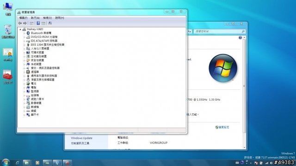Click the show/hide console tree toolbar icon

pyautogui.click(x=31, y=23)
